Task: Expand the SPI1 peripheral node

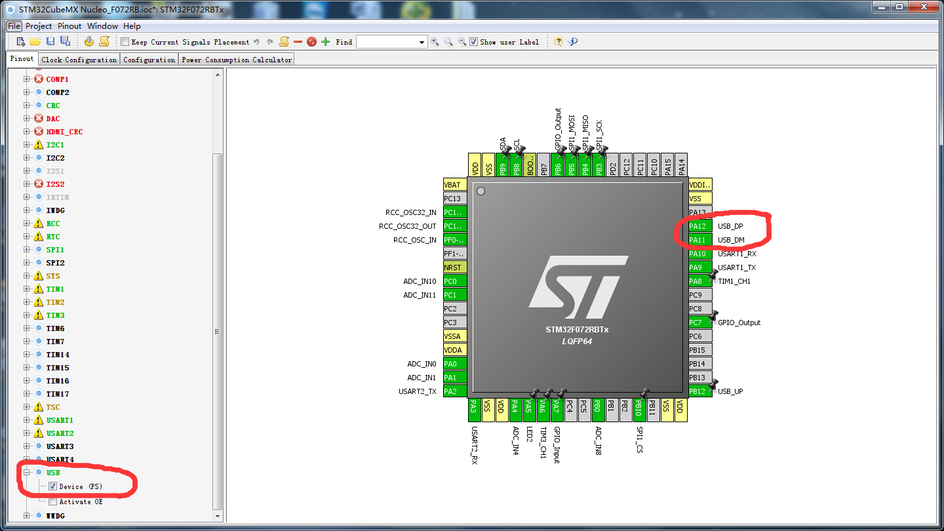Action: pyautogui.click(x=27, y=250)
